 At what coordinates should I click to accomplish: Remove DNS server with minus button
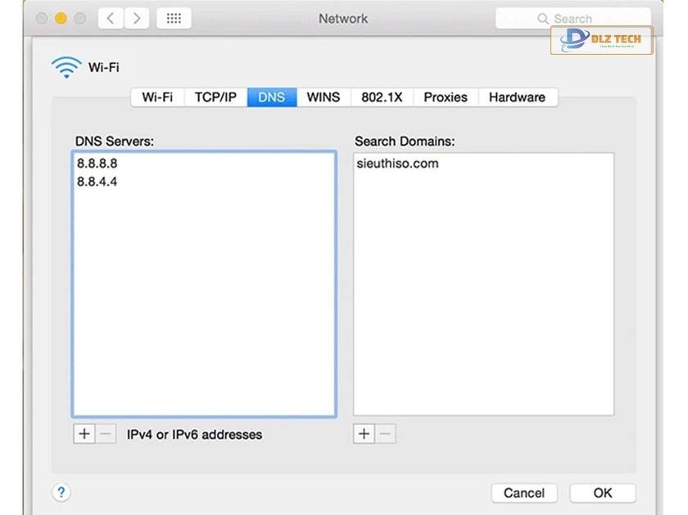[106, 434]
